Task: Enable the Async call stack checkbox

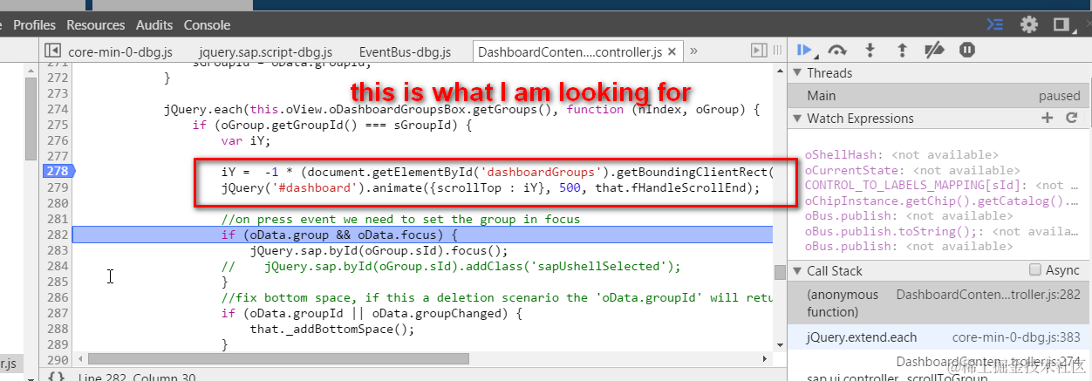Action: point(1035,270)
